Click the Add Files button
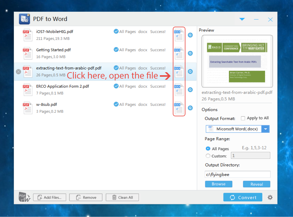The height and width of the screenshot is (217, 293). pos(50,198)
